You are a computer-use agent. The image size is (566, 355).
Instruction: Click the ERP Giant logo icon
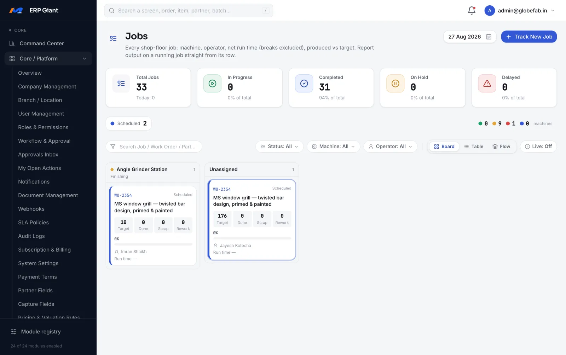click(16, 11)
